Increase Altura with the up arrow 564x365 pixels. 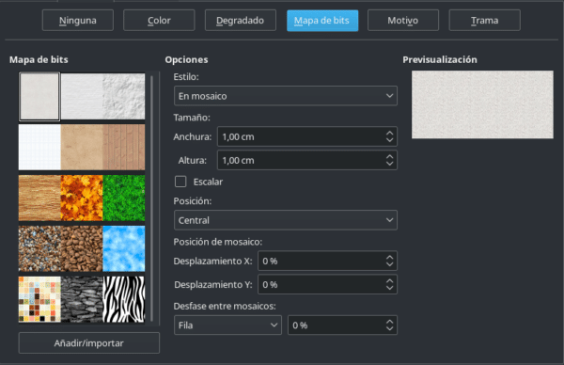[x=389, y=156]
